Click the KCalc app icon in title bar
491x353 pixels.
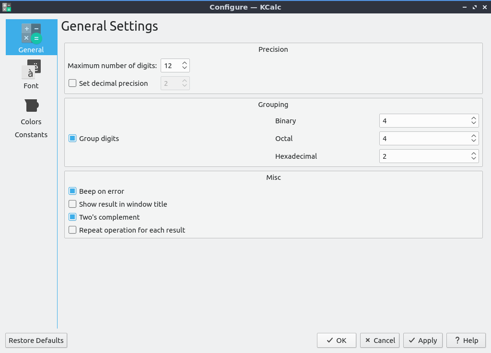click(x=6, y=7)
